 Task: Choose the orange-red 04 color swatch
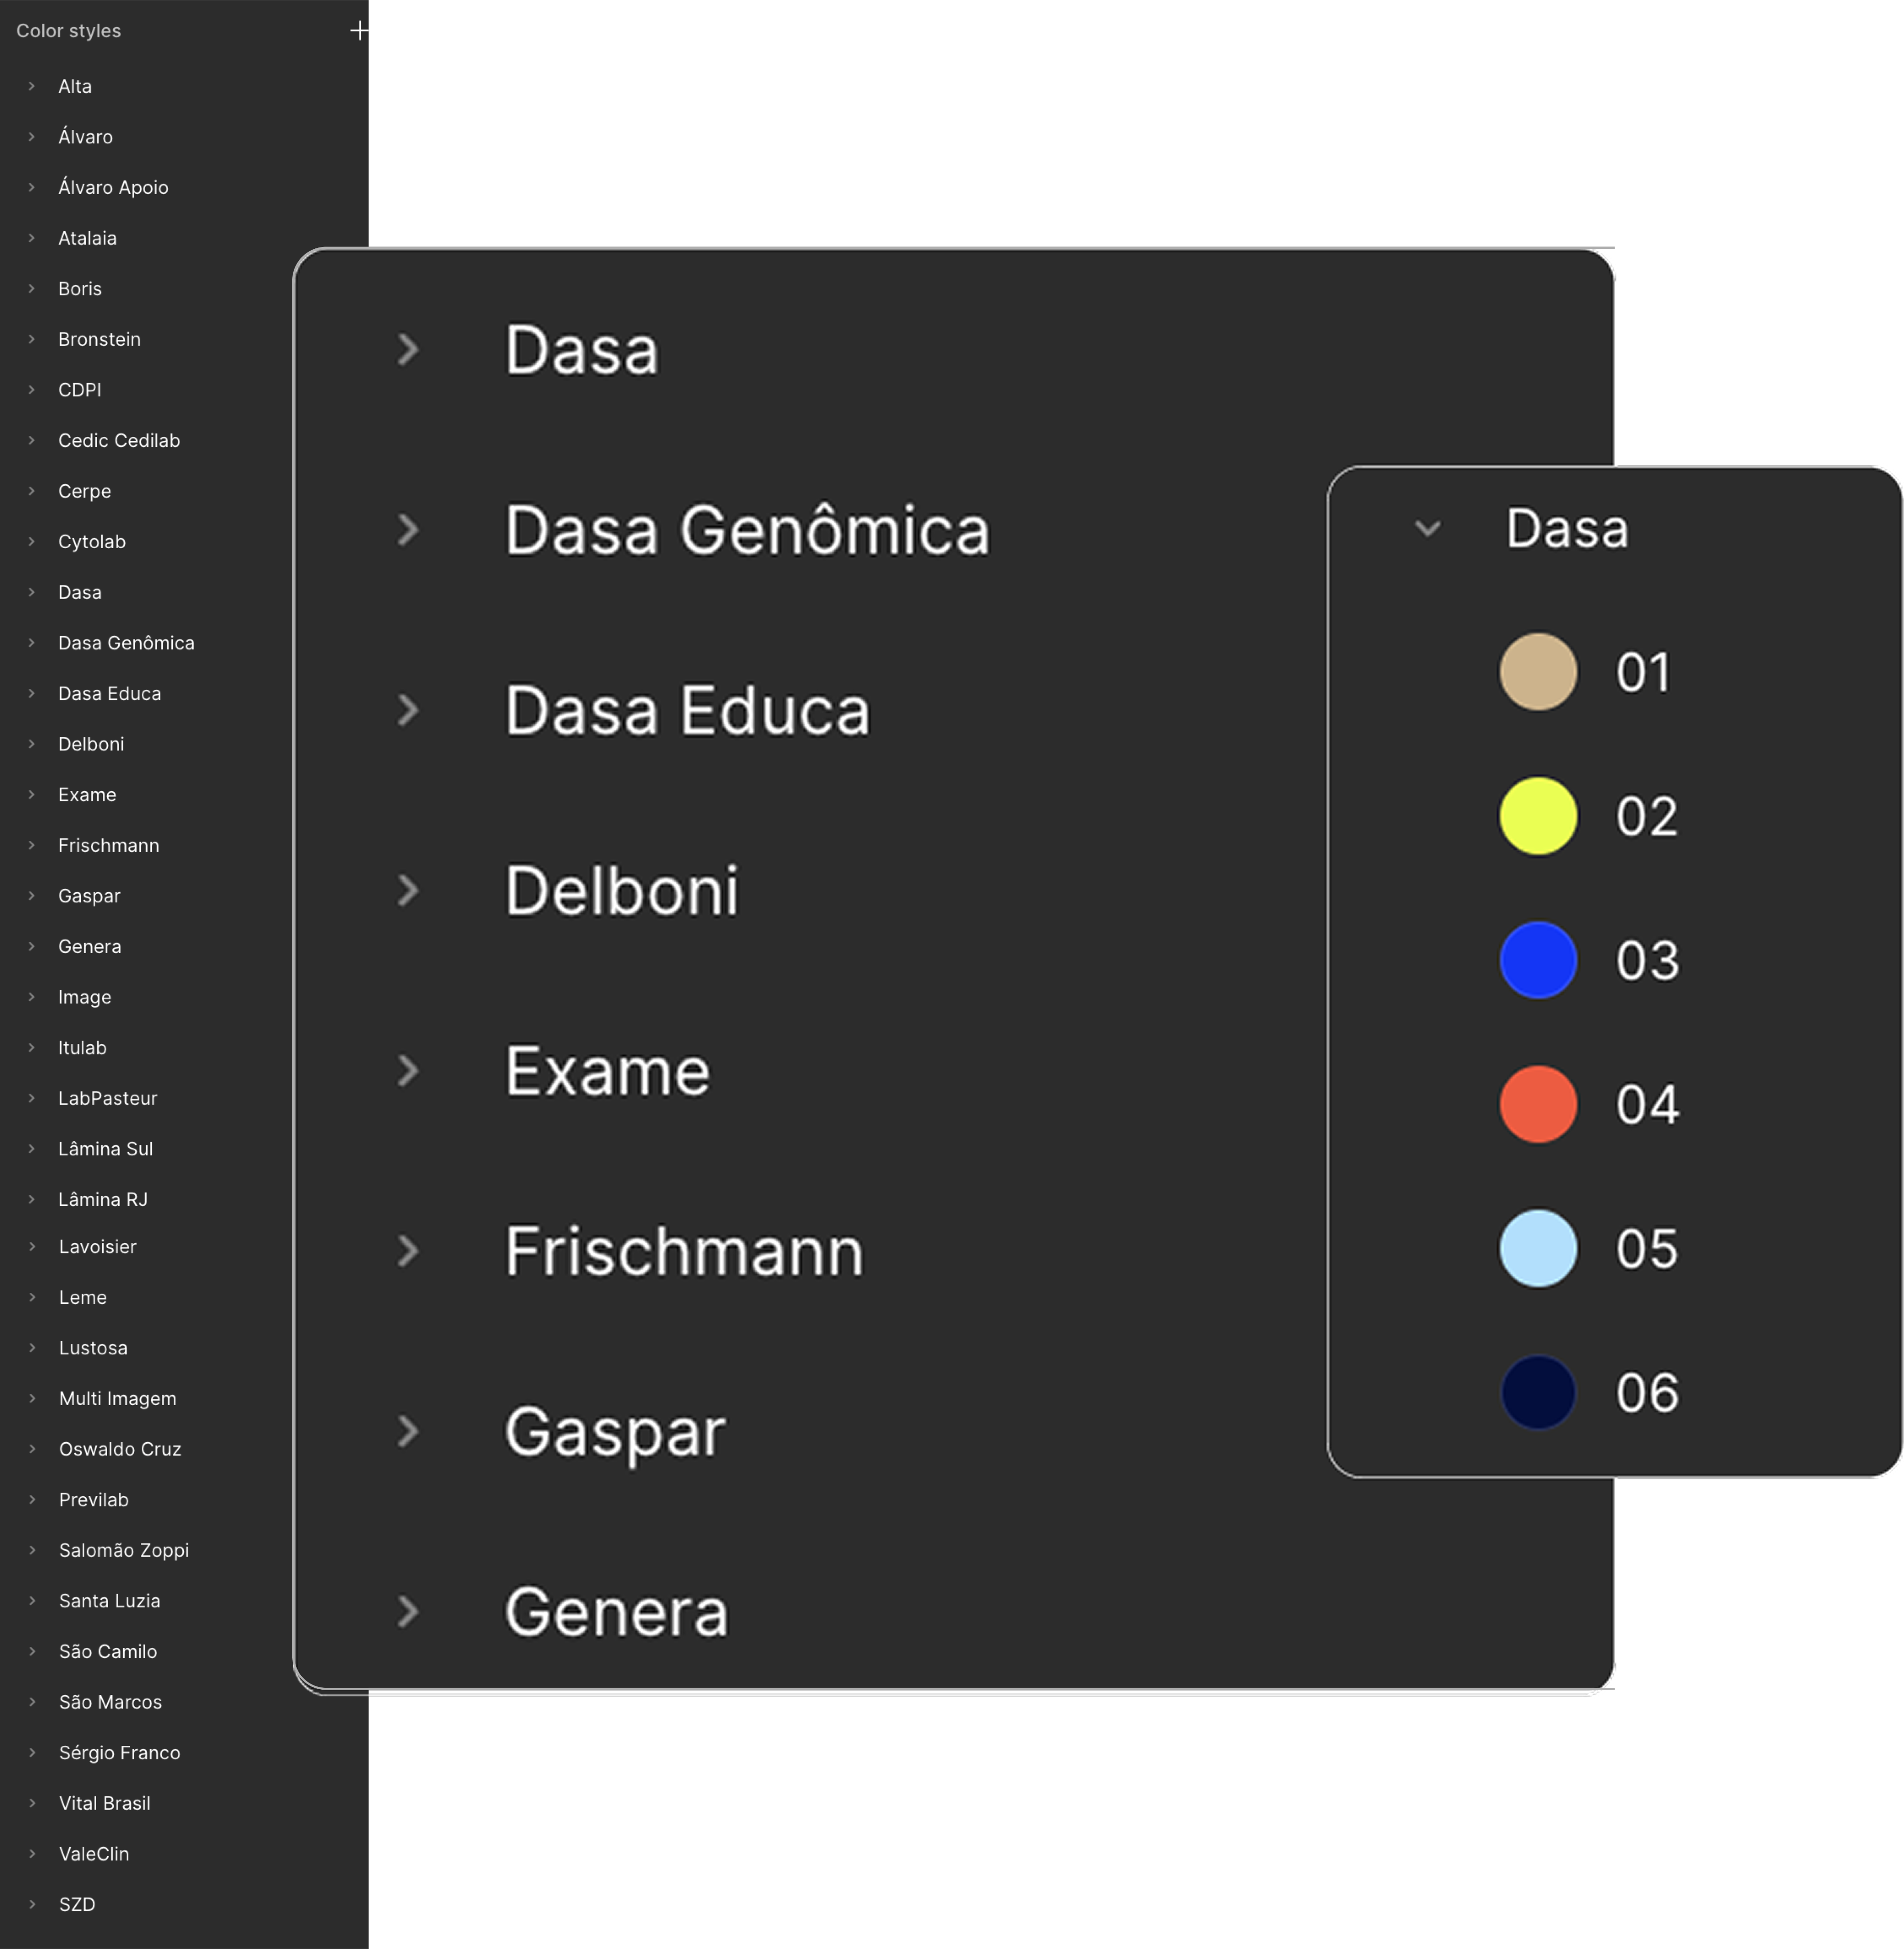[x=1537, y=1103]
